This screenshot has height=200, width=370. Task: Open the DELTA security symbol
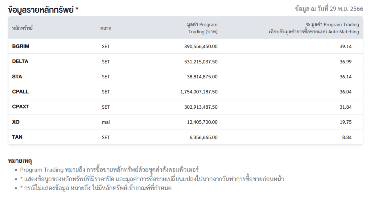pyautogui.click(x=20, y=61)
